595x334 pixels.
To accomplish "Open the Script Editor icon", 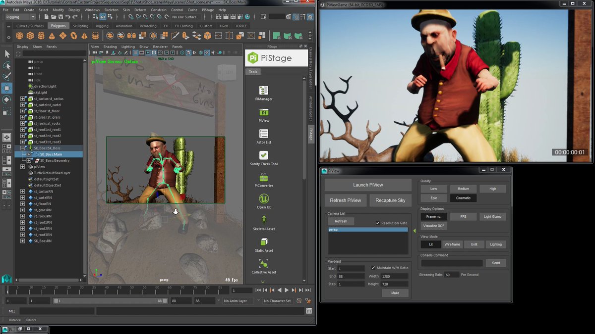I will [309, 311].
